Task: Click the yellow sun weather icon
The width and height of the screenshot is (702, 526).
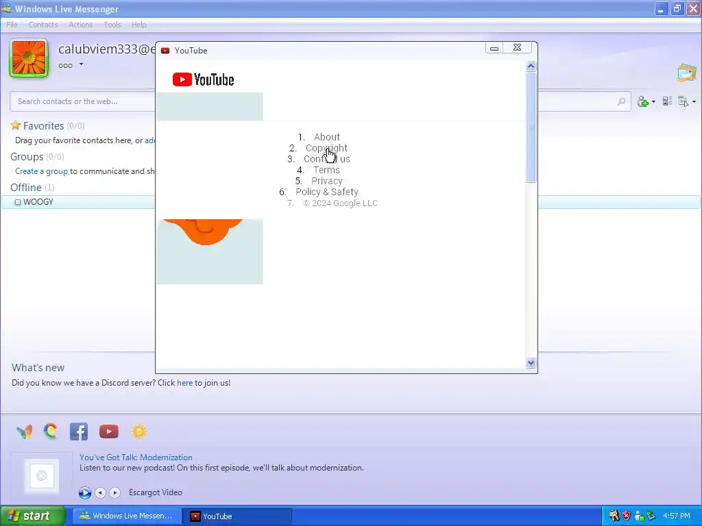Action: (x=139, y=431)
